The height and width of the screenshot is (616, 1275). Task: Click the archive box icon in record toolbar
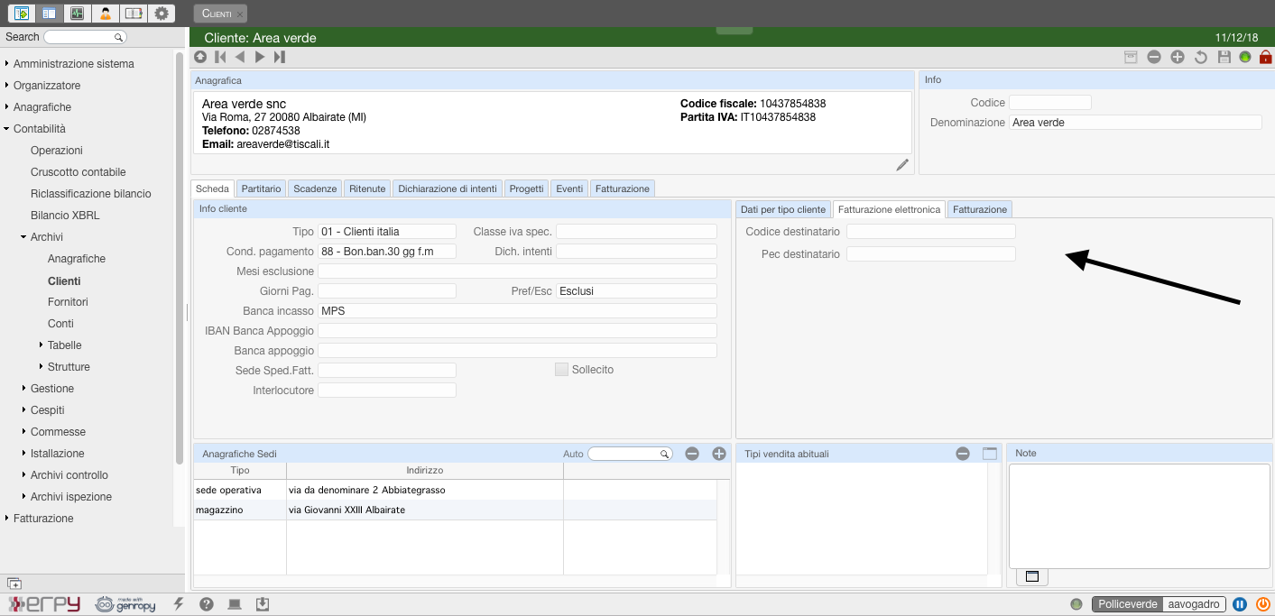pos(1131,57)
